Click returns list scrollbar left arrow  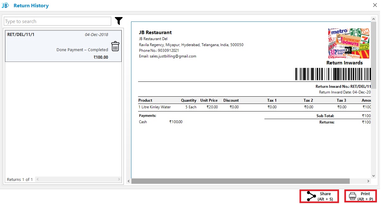(x=37, y=179)
